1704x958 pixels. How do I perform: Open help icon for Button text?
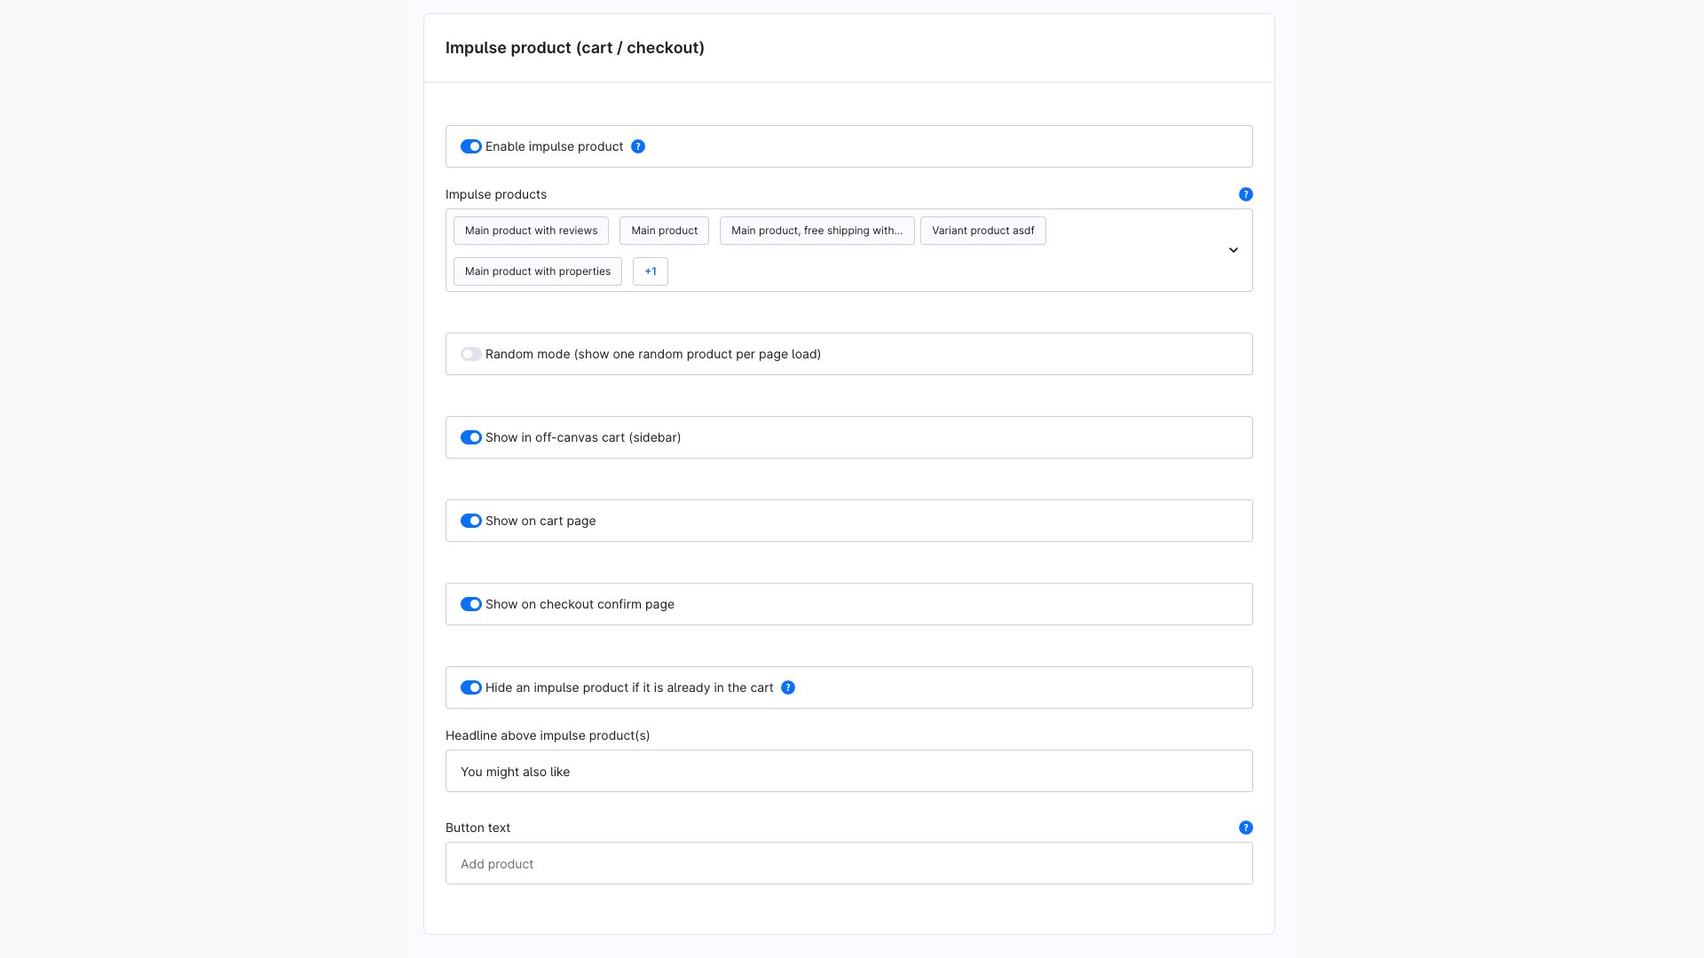click(1246, 828)
